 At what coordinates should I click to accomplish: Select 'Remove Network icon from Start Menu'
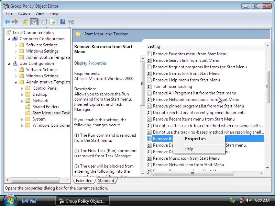click(x=188, y=165)
